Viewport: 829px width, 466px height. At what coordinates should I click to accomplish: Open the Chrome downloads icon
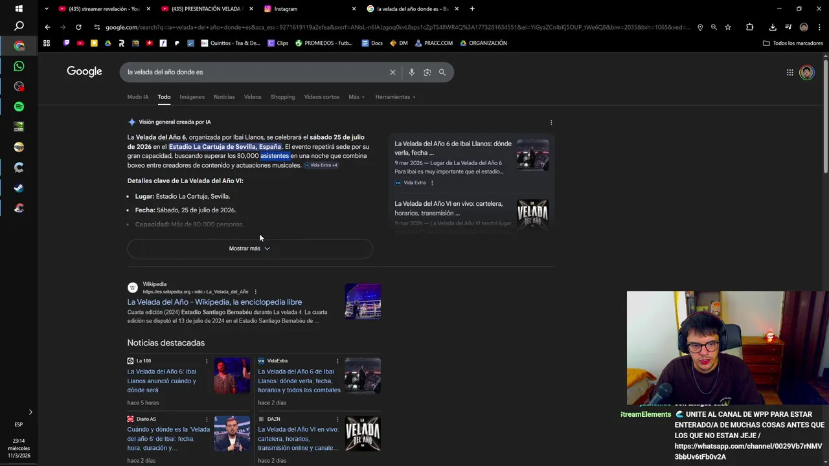tap(773, 27)
